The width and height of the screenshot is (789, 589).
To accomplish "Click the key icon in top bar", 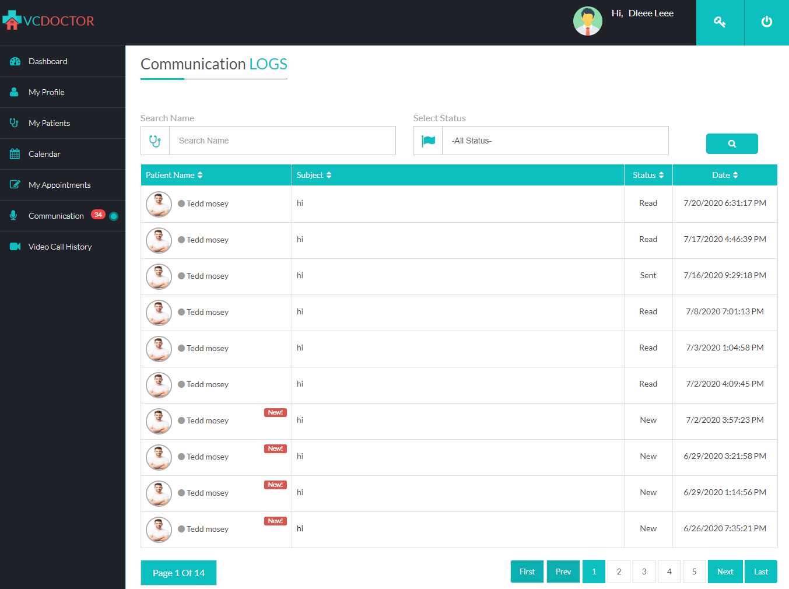I will click(720, 22).
